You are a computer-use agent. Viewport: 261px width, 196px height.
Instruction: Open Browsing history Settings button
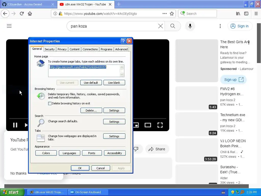coord(114,111)
